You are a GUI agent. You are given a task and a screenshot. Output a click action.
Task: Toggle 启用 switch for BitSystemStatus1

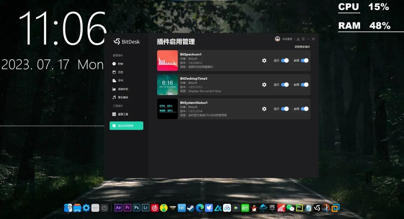coord(304,109)
